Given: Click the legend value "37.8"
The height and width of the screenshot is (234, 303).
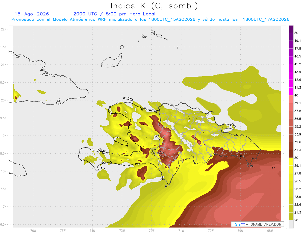Looking at the screenshot, I should pyautogui.click(x=298, y=111).
